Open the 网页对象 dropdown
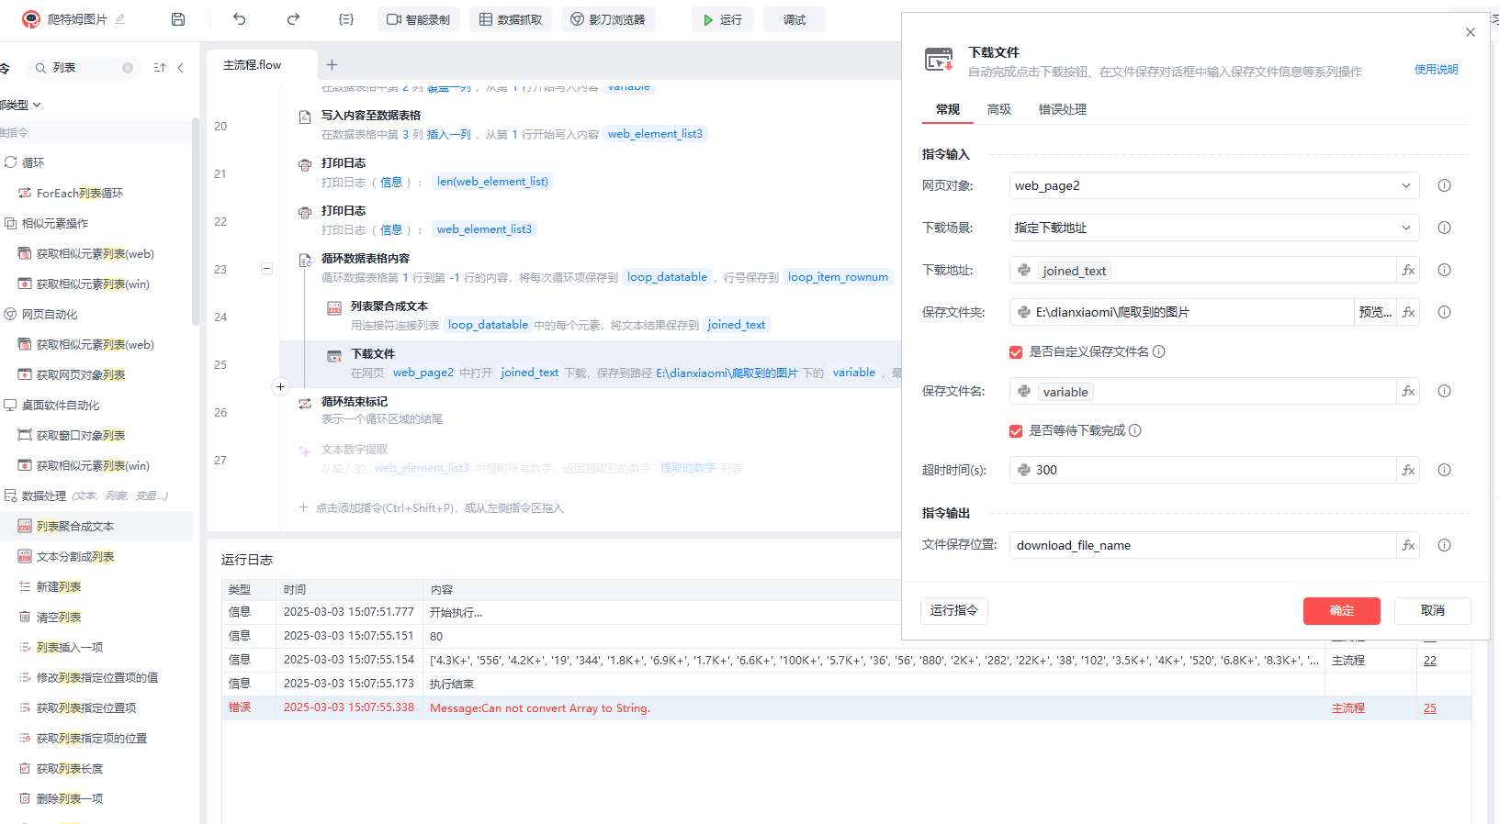Screen dimensions: 1499x824 tap(1213, 185)
